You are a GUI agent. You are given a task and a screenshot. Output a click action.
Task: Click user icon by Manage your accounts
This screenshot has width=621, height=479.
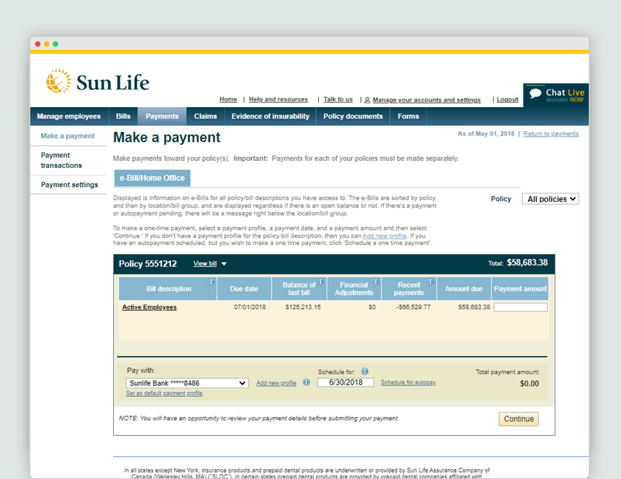pos(367,100)
